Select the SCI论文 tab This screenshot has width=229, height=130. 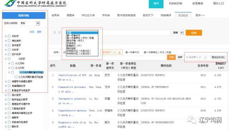pos(183,15)
